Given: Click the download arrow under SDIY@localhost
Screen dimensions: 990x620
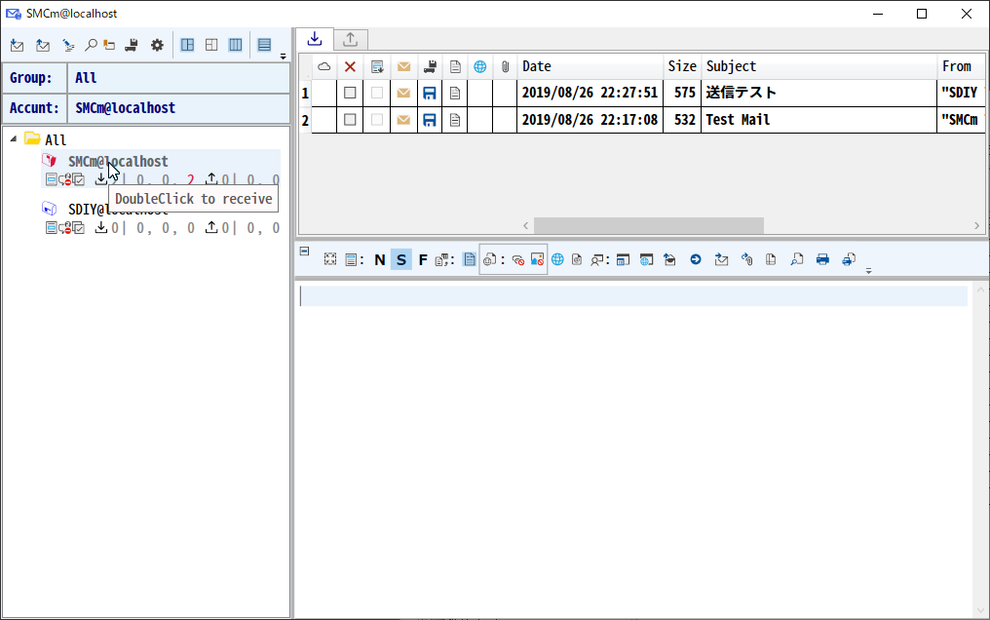Looking at the screenshot, I should [x=101, y=227].
